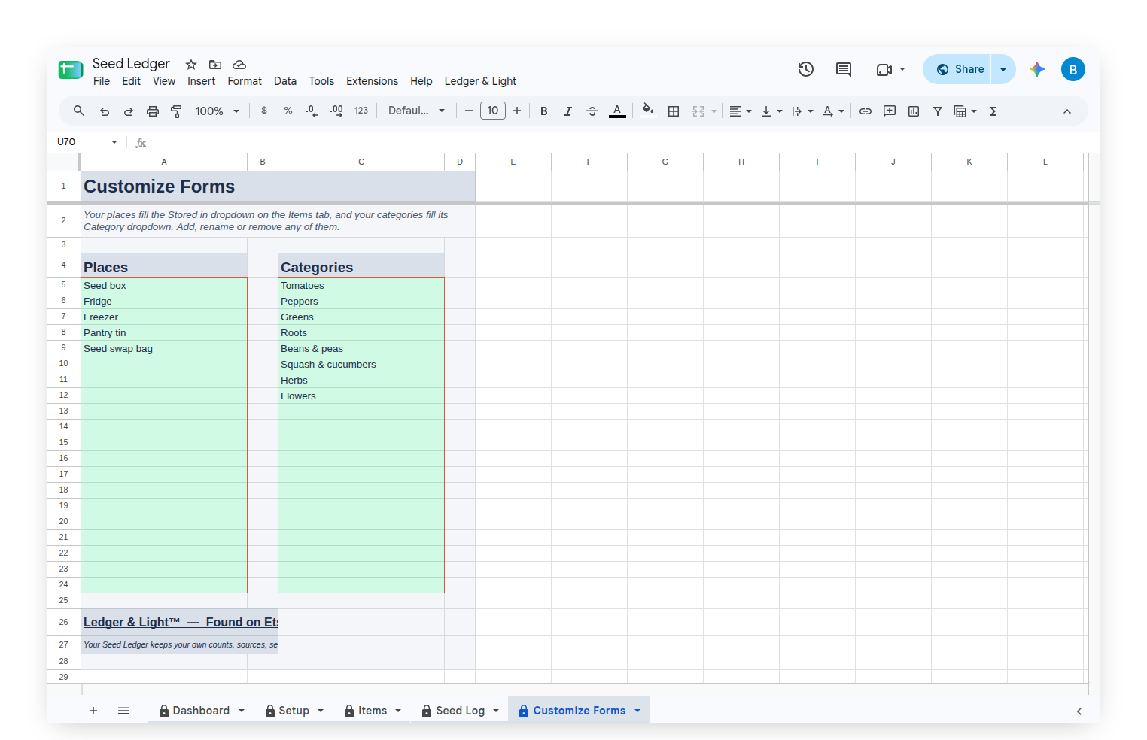Click the Redo icon in toolbar

click(x=129, y=111)
